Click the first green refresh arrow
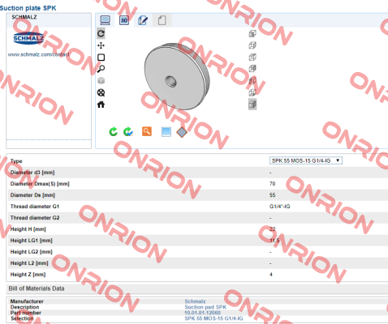Screen dimensions: 388x324 [113, 131]
